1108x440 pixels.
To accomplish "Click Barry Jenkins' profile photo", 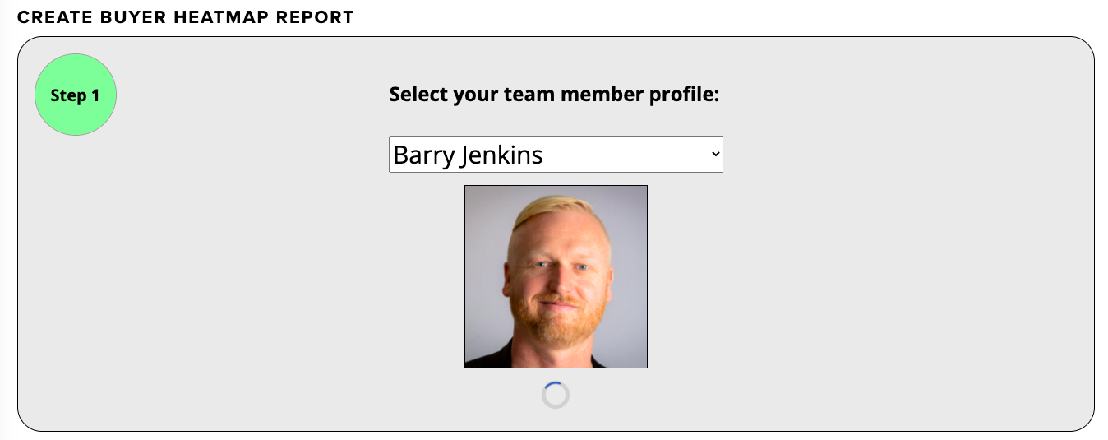I will click(x=556, y=276).
